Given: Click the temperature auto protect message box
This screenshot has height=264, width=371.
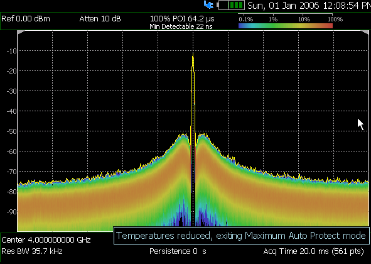Looking at the screenshot, I should (241, 236).
